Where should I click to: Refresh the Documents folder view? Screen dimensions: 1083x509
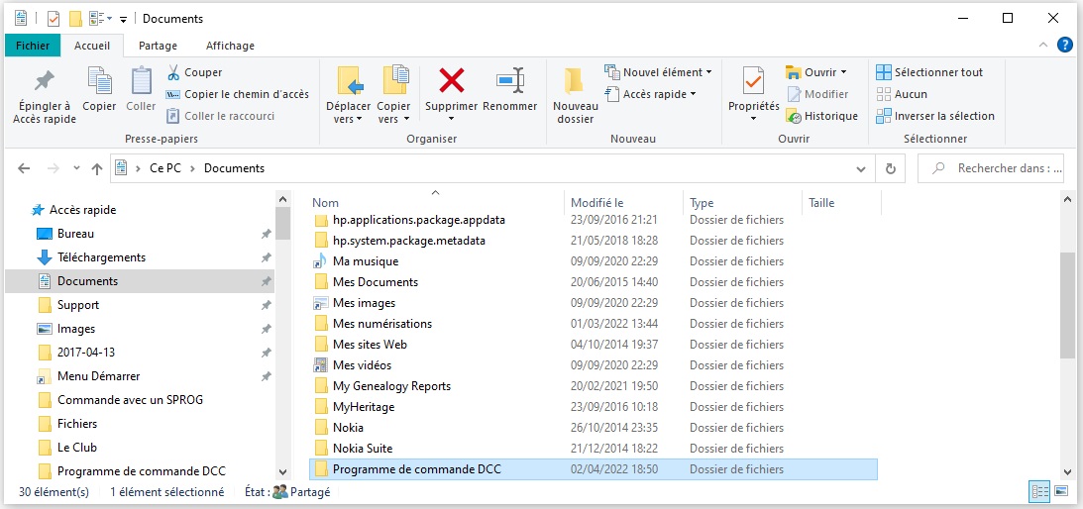891,168
